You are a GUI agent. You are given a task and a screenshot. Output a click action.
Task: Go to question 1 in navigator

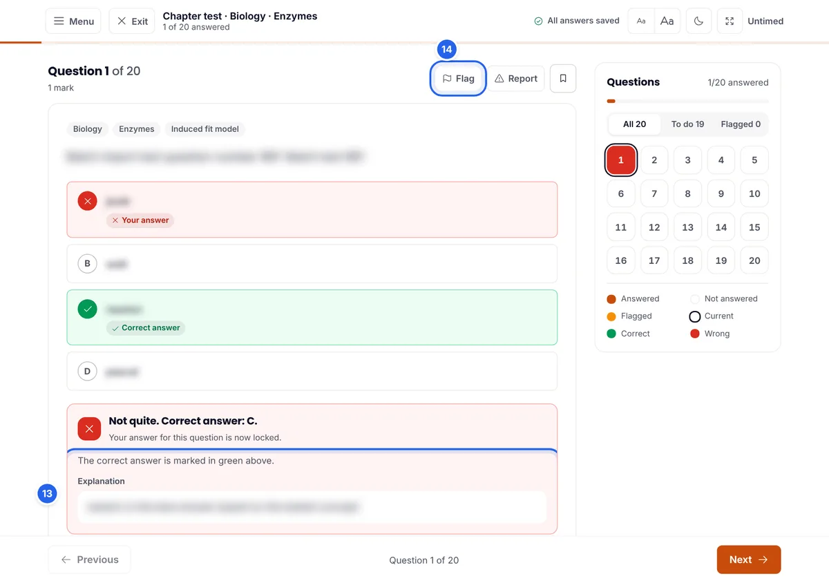pyautogui.click(x=620, y=160)
